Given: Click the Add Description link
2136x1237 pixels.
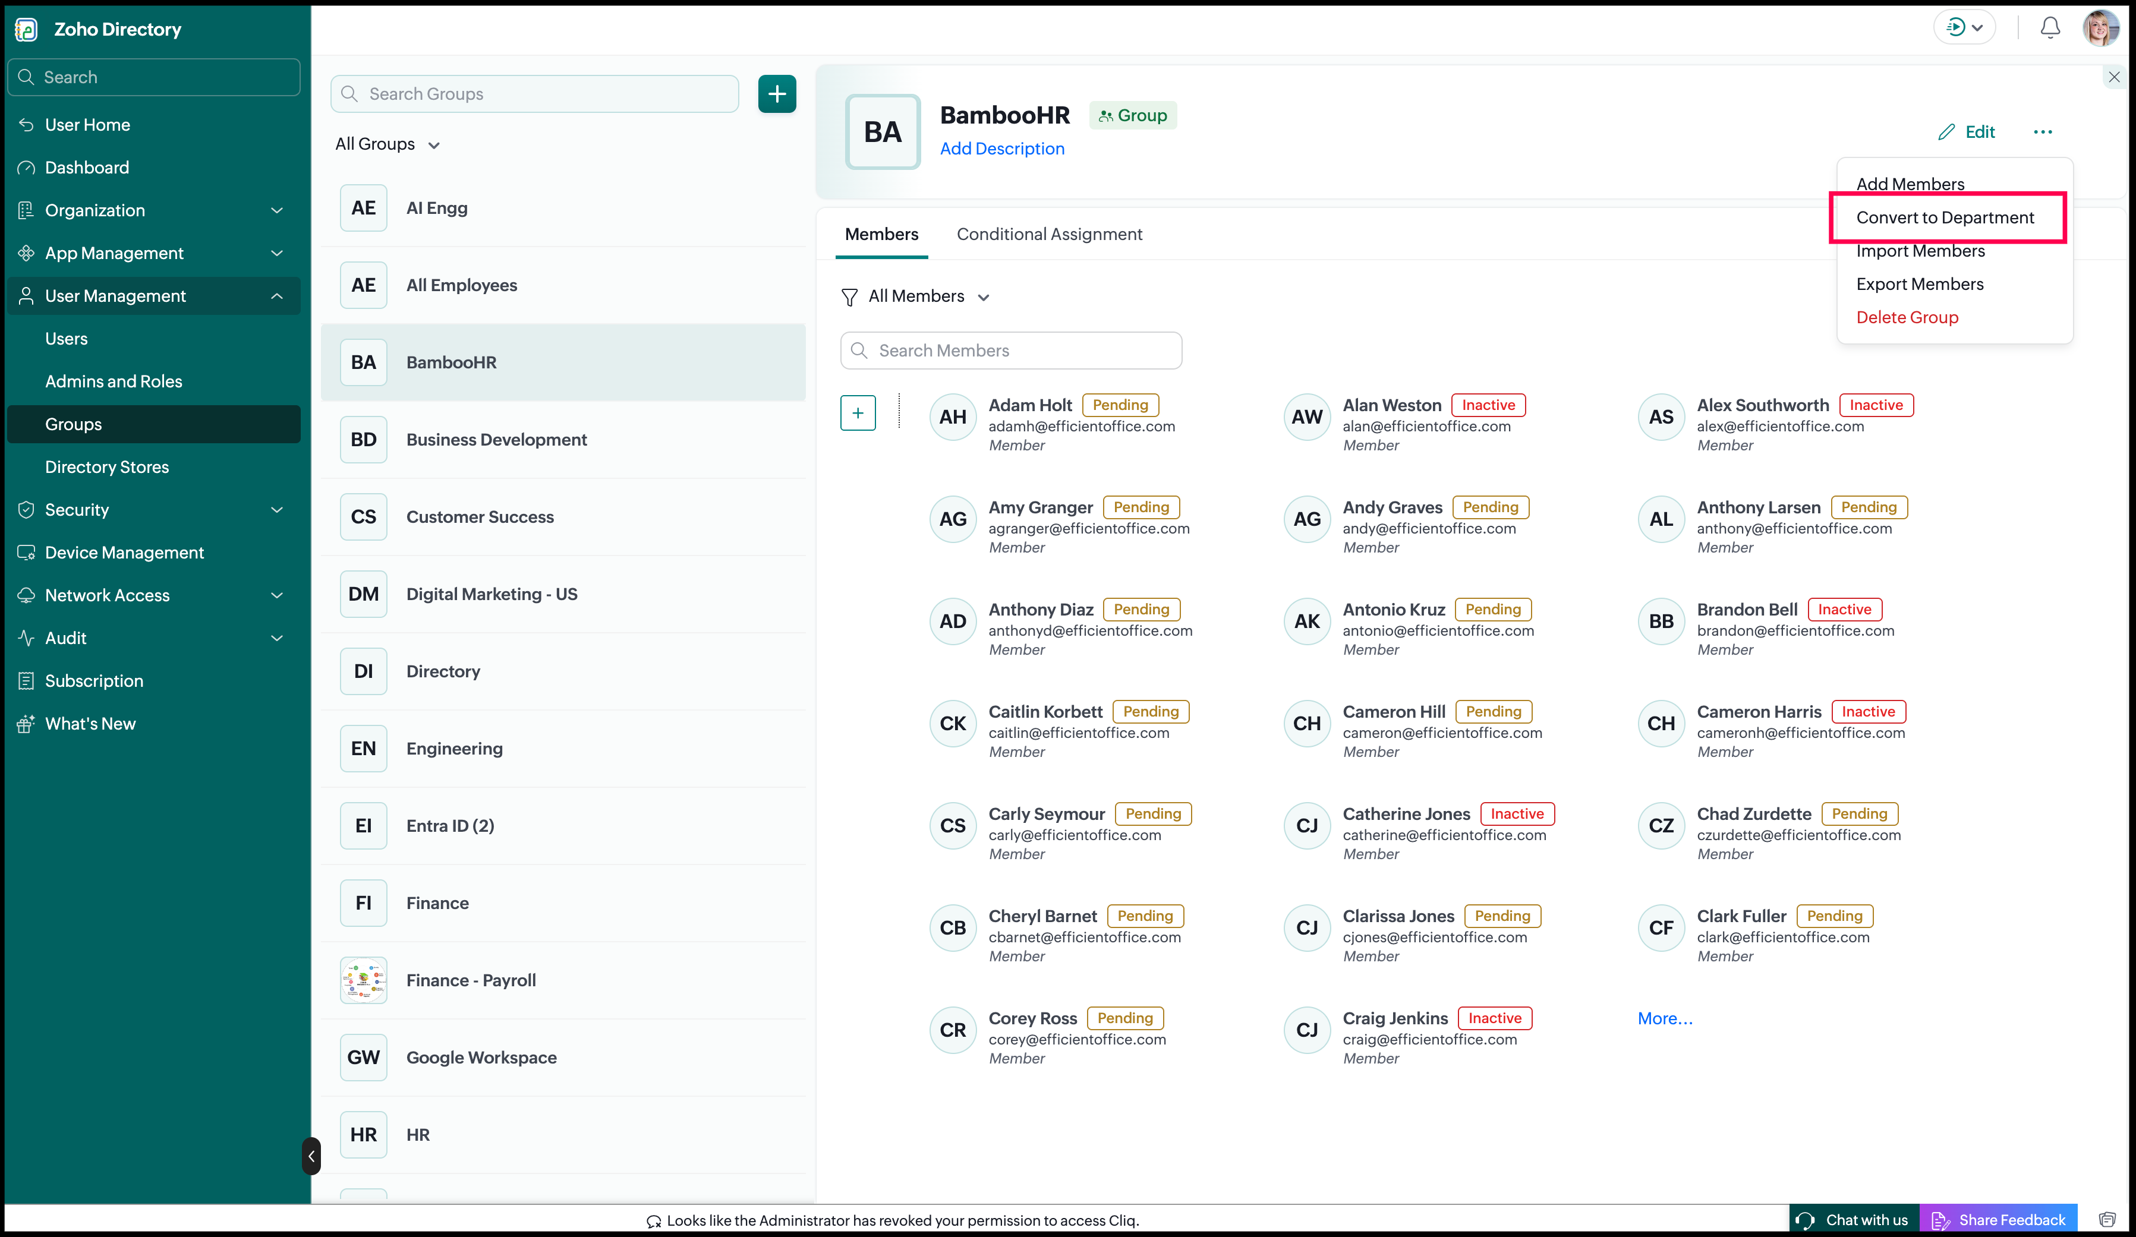Looking at the screenshot, I should (x=1002, y=149).
